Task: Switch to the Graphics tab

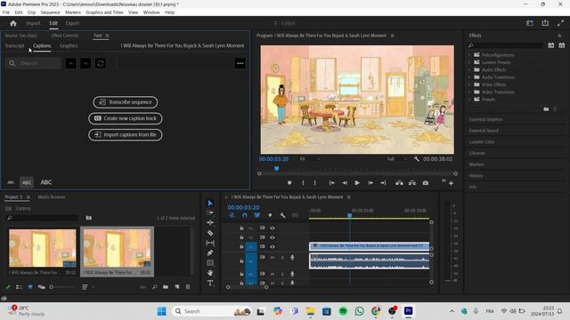Action: tap(69, 45)
